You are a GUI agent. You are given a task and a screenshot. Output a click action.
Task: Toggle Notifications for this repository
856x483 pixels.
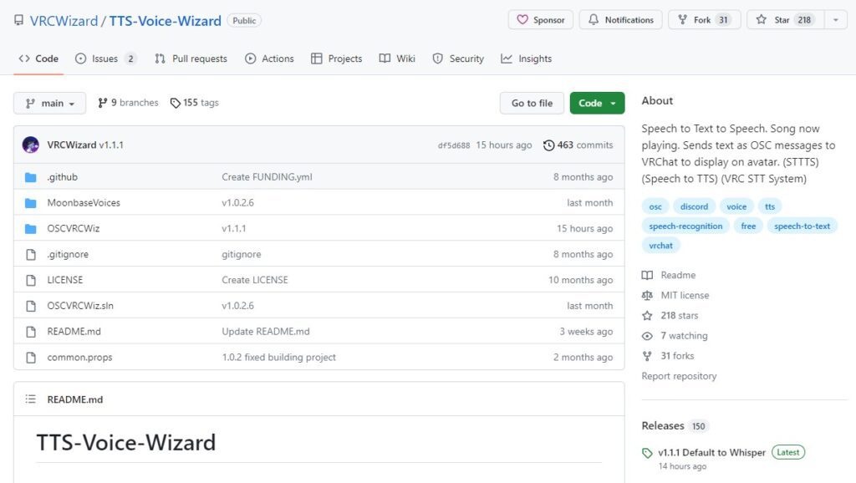(x=620, y=20)
